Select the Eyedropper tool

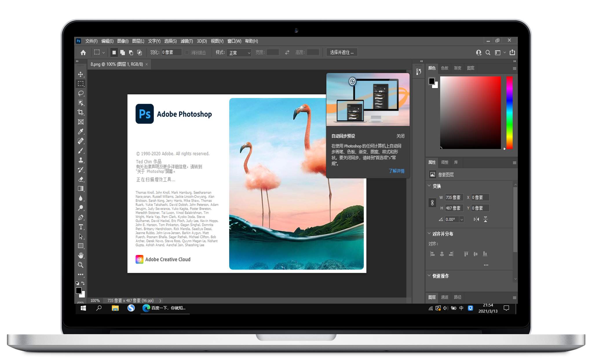[81, 131]
